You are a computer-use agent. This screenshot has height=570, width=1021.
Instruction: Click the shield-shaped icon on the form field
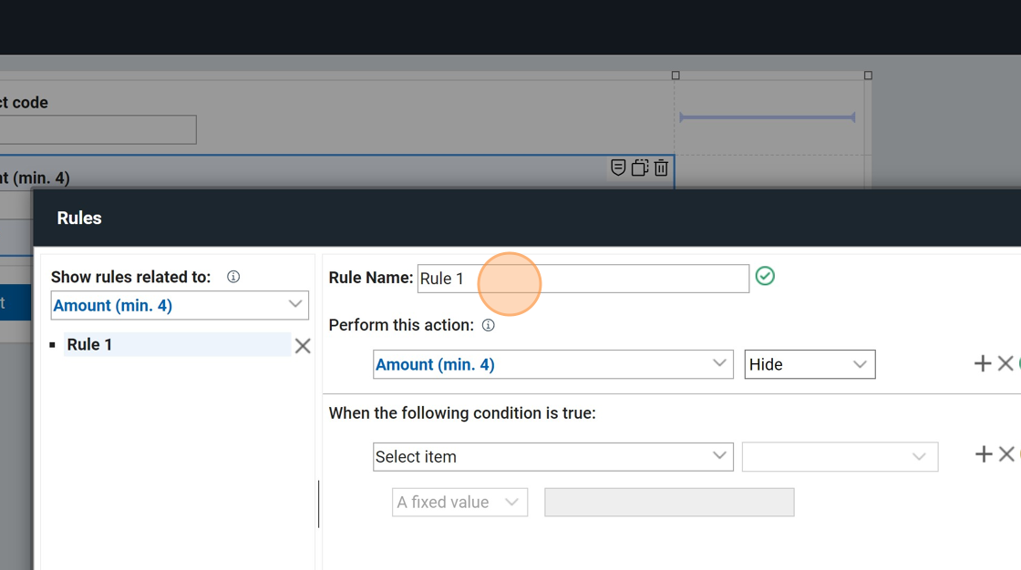pos(618,168)
